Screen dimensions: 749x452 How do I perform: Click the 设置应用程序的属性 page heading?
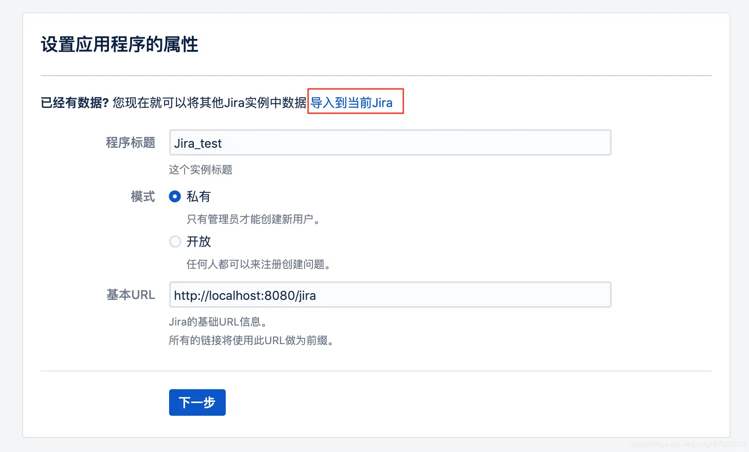[x=120, y=44]
